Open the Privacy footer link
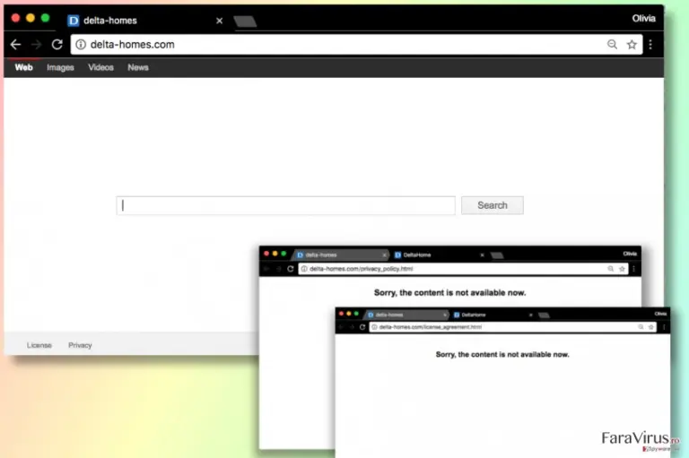The width and height of the screenshot is (689, 458). (x=80, y=345)
